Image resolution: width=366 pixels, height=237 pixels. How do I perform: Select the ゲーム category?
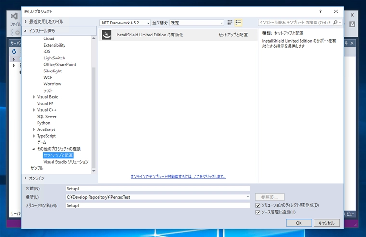click(41, 142)
